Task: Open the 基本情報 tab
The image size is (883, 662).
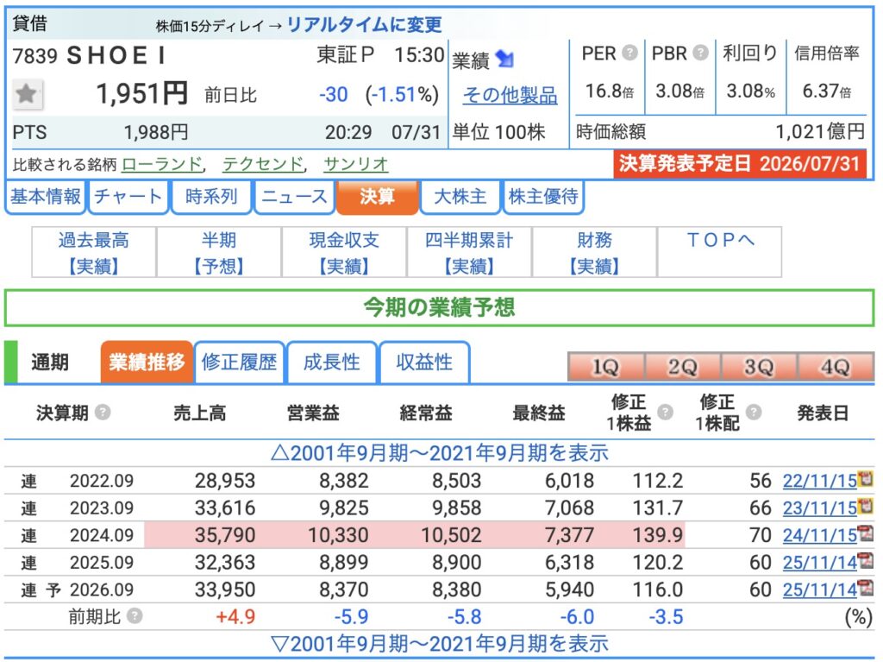Action: pyautogui.click(x=45, y=197)
